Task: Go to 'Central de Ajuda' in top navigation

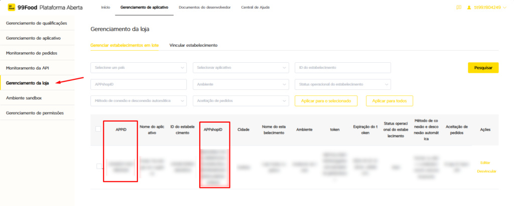Action: tap(254, 8)
